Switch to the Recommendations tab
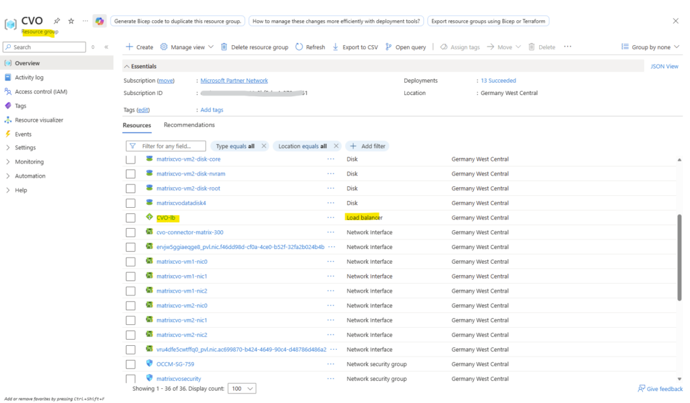This screenshot has height=403, width=690. point(189,125)
